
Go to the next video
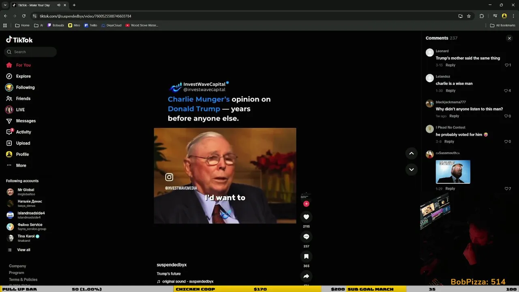pyautogui.click(x=411, y=170)
